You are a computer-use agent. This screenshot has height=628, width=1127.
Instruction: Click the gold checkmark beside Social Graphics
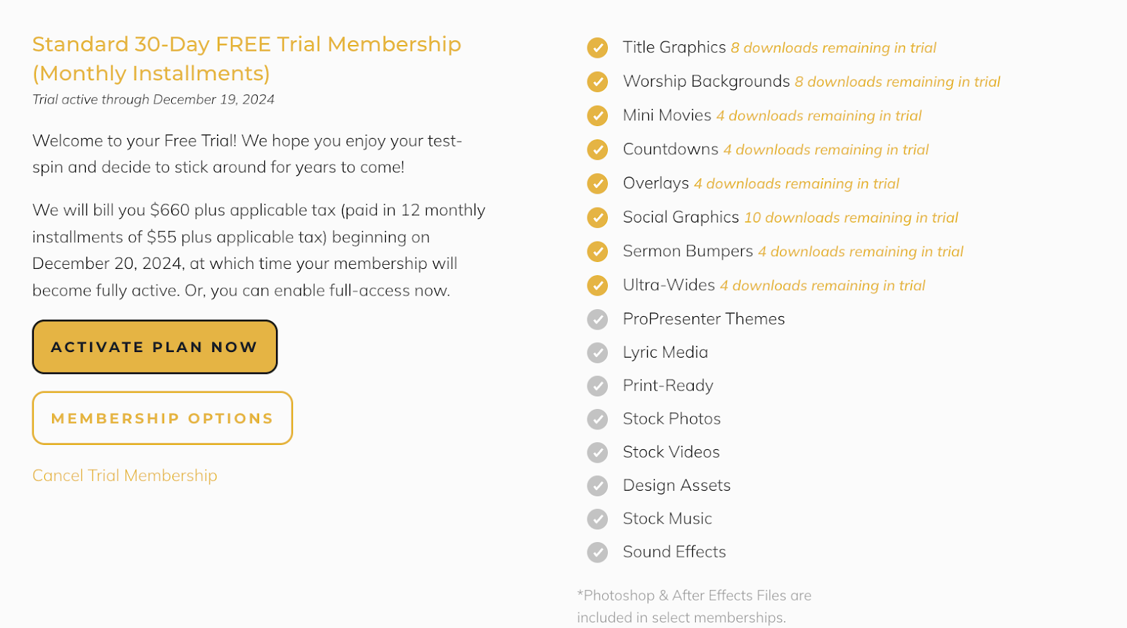click(x=597, y=218)
